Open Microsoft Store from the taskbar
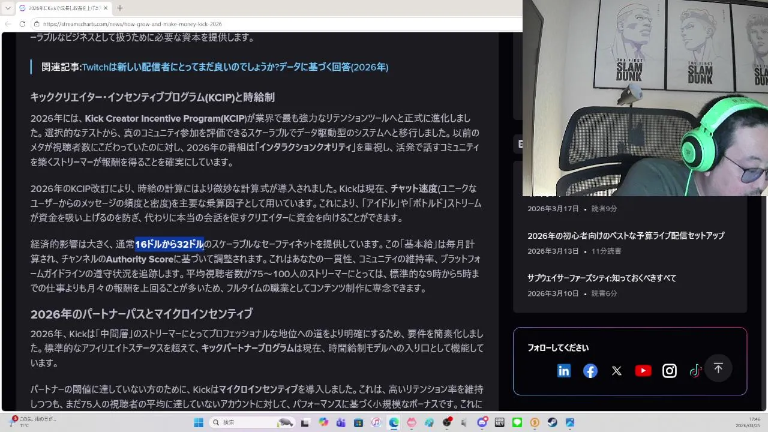 pos(358,422)
